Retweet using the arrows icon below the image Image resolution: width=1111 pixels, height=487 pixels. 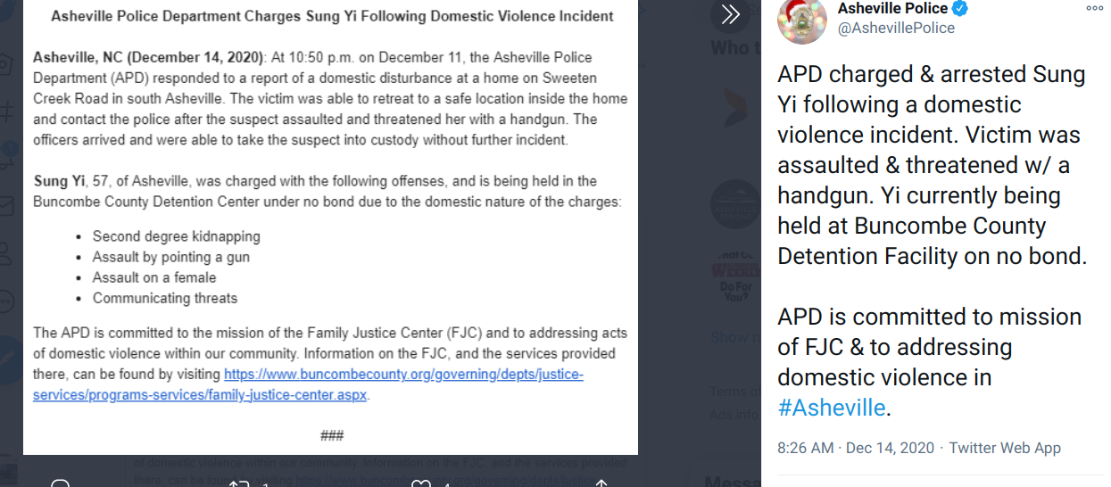pos(239,483)
